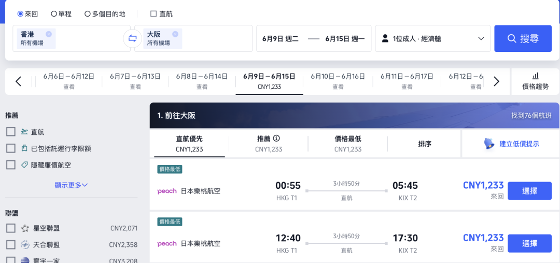Show later dates with the right arrow
Screen dimensions: 560x263
(x=496, y=81)
